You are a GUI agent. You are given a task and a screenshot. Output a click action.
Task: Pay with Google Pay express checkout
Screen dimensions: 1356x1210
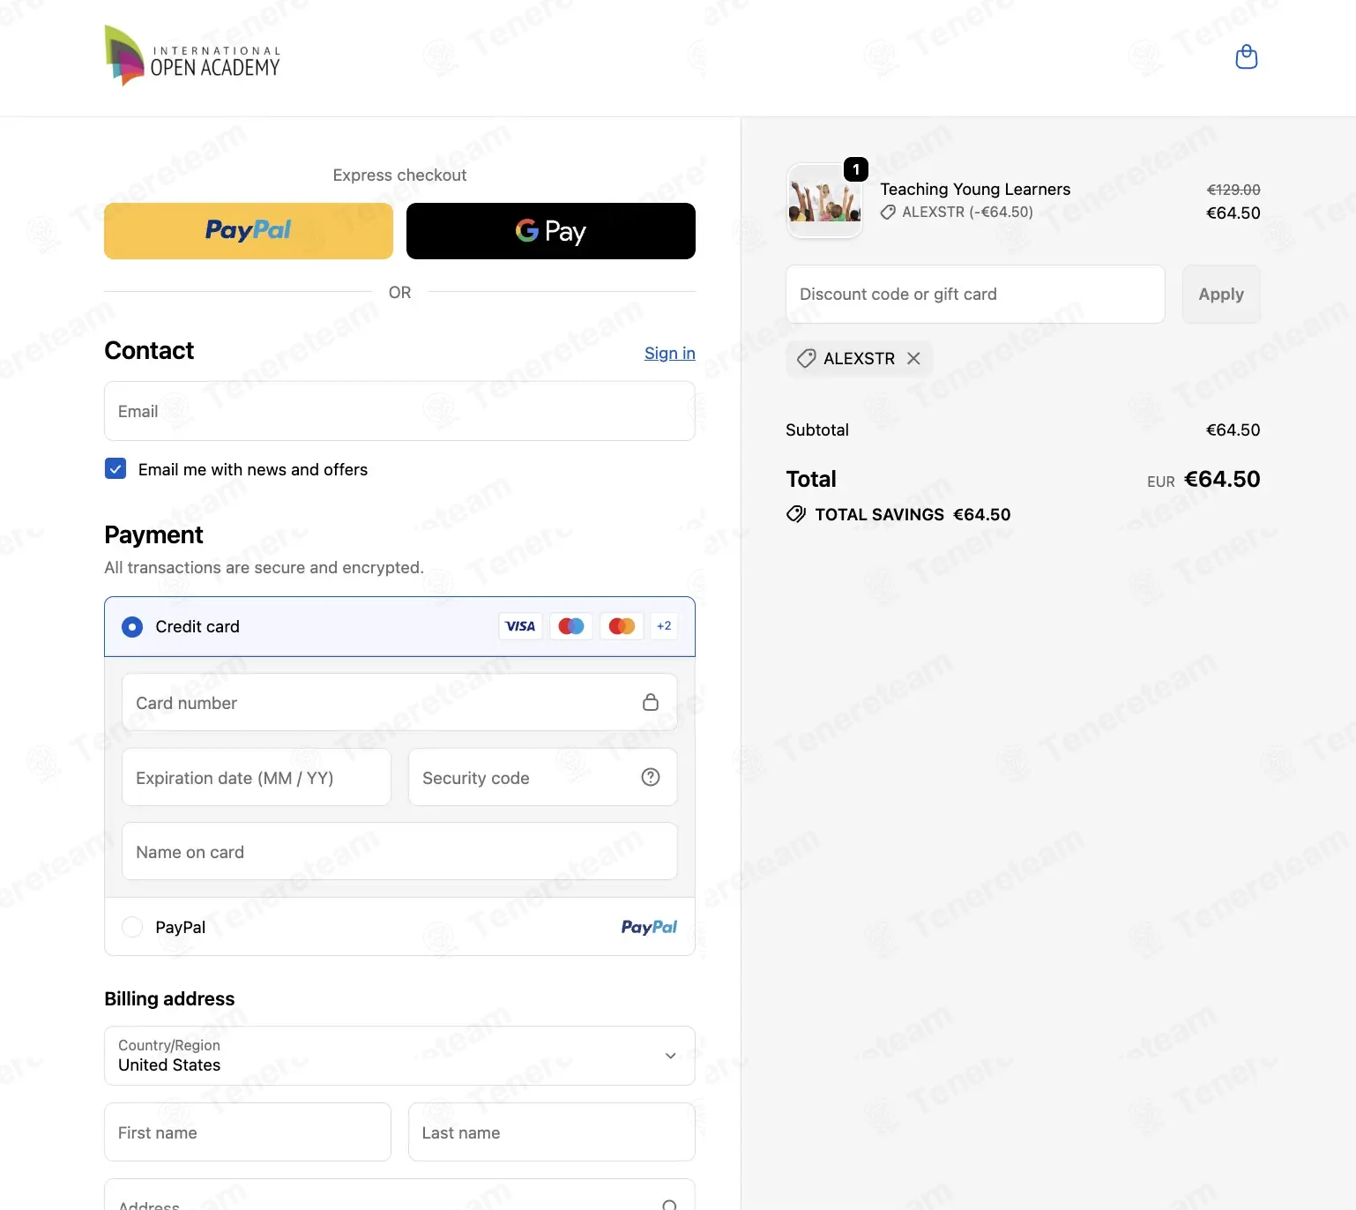(551, 231)
